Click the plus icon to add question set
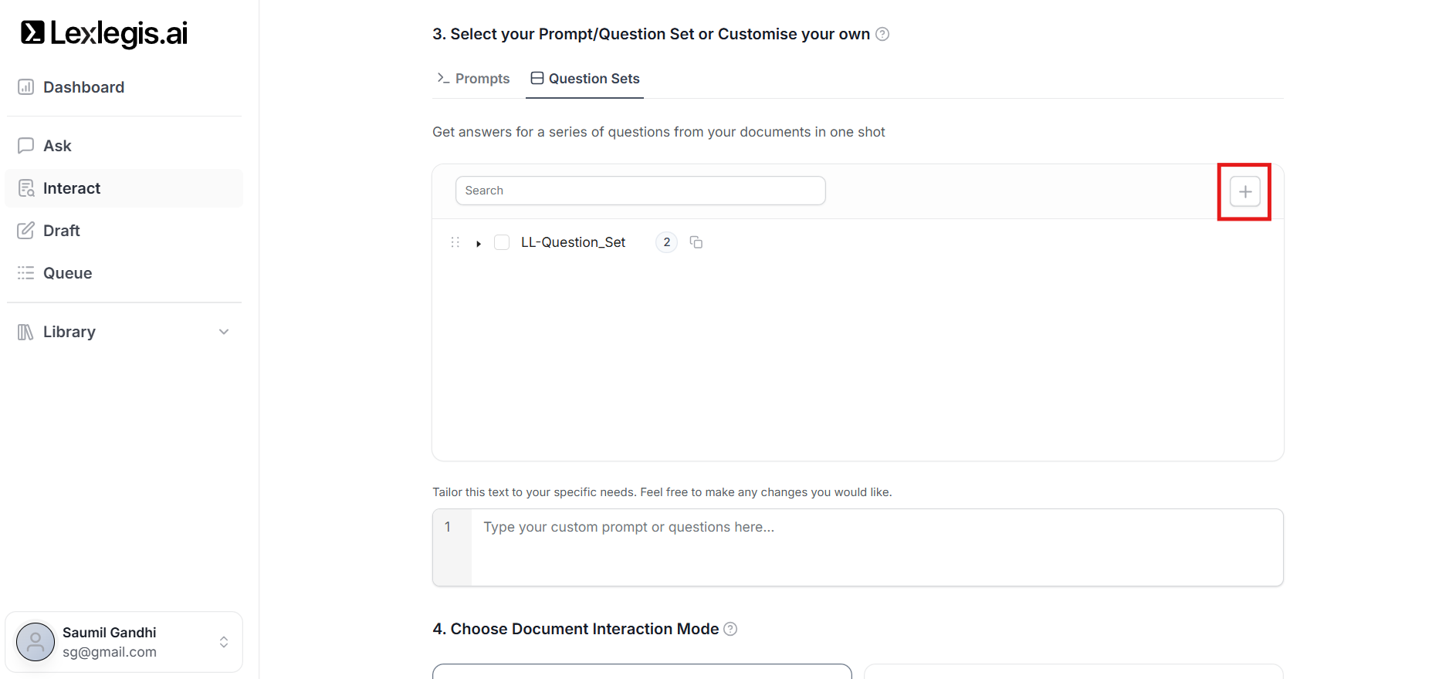 [x=1244, y=191]
